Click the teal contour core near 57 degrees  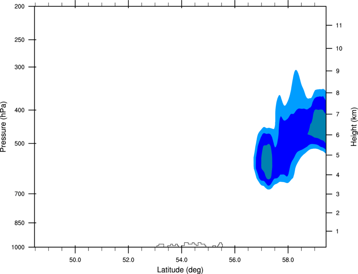tap(267, 162)
